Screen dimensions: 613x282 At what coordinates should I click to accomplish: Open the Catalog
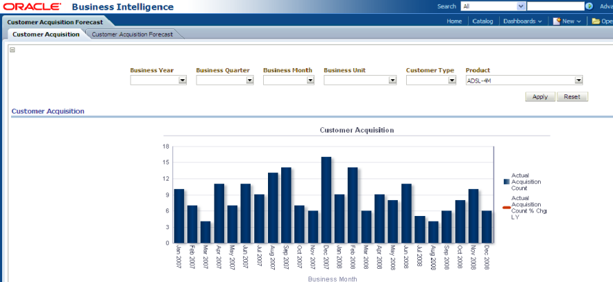tap(482, 21)
